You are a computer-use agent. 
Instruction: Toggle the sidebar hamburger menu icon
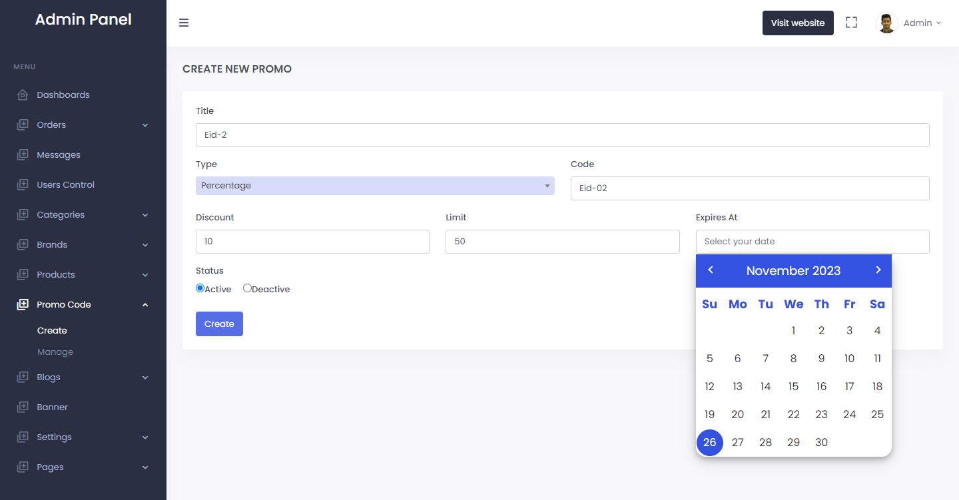coord(184,23)
